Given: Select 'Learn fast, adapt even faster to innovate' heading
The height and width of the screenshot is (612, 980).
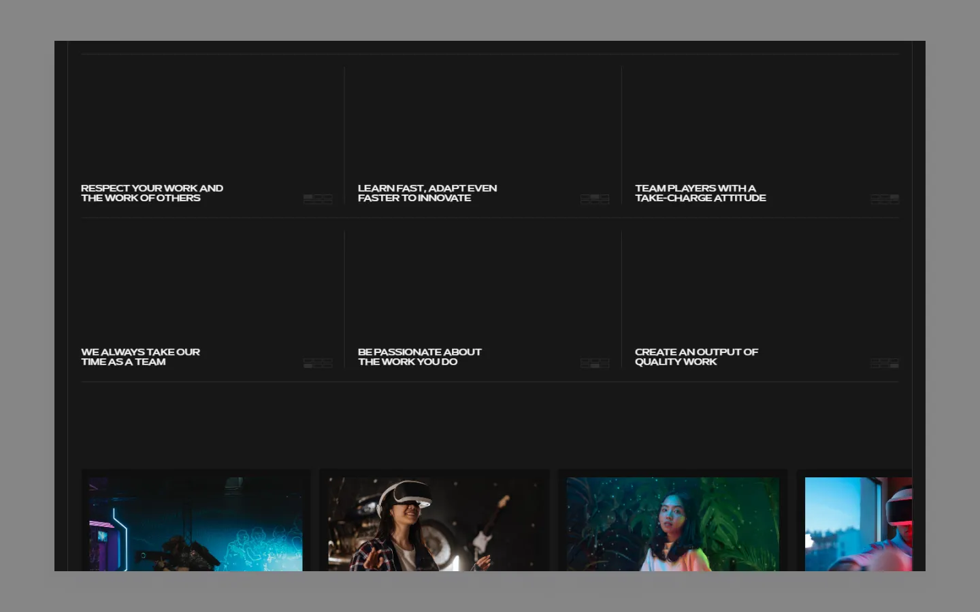Looking at the screenshot, I should pyautogui.click(x=427, y=193).
